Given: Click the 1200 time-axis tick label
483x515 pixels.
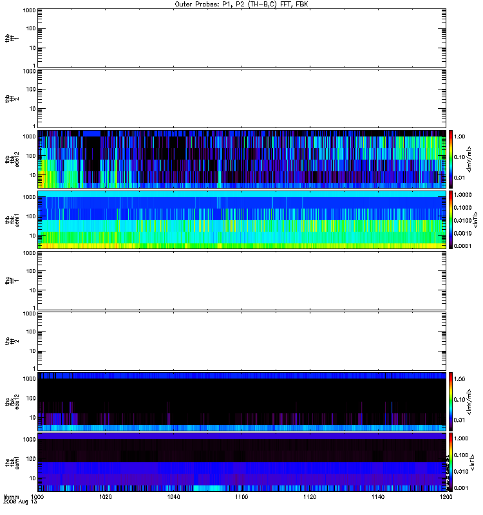Looking at the screenshot, I should (446, 497).
